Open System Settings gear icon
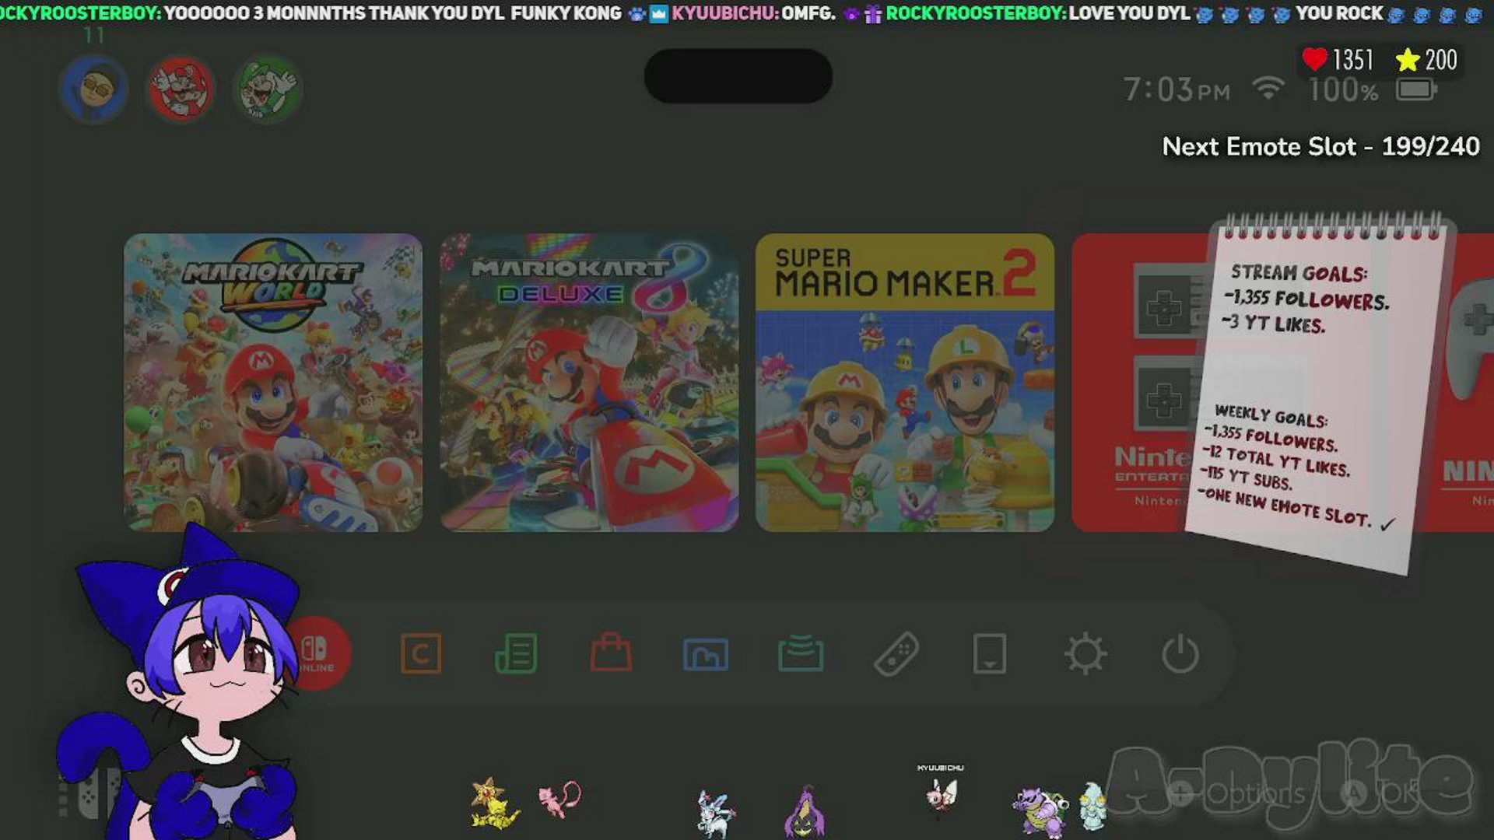This screenshot has height=840, width=1494. click(1085, 653)
